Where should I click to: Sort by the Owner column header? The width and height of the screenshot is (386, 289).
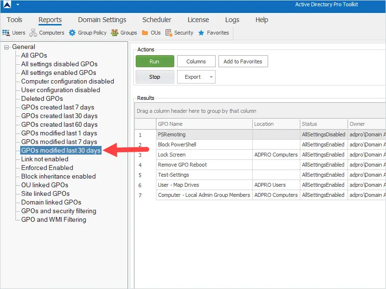tap(367, 124)
